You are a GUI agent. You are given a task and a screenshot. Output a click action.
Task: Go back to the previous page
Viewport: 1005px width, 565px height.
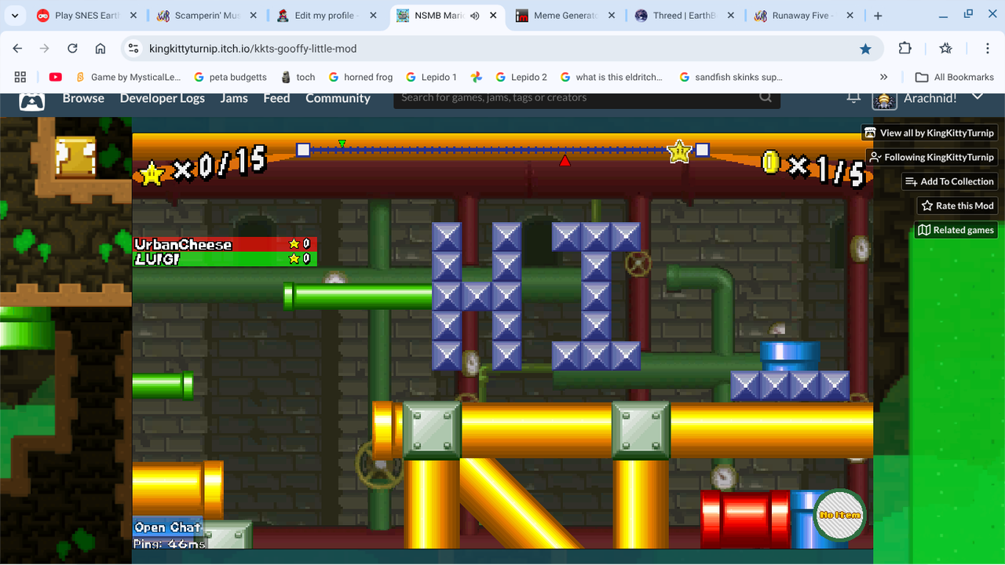(17, 49)
